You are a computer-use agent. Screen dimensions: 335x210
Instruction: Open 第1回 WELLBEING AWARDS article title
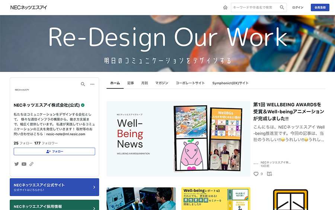pos(288,112)
